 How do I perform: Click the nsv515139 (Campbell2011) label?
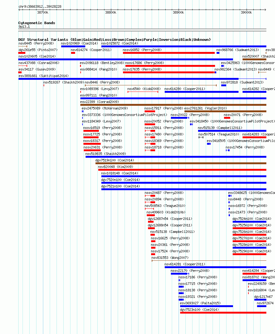click(x=220, y=128)
